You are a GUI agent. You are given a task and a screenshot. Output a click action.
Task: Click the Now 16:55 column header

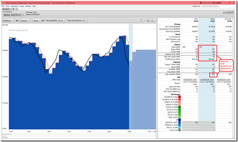[x=212, y=20]
